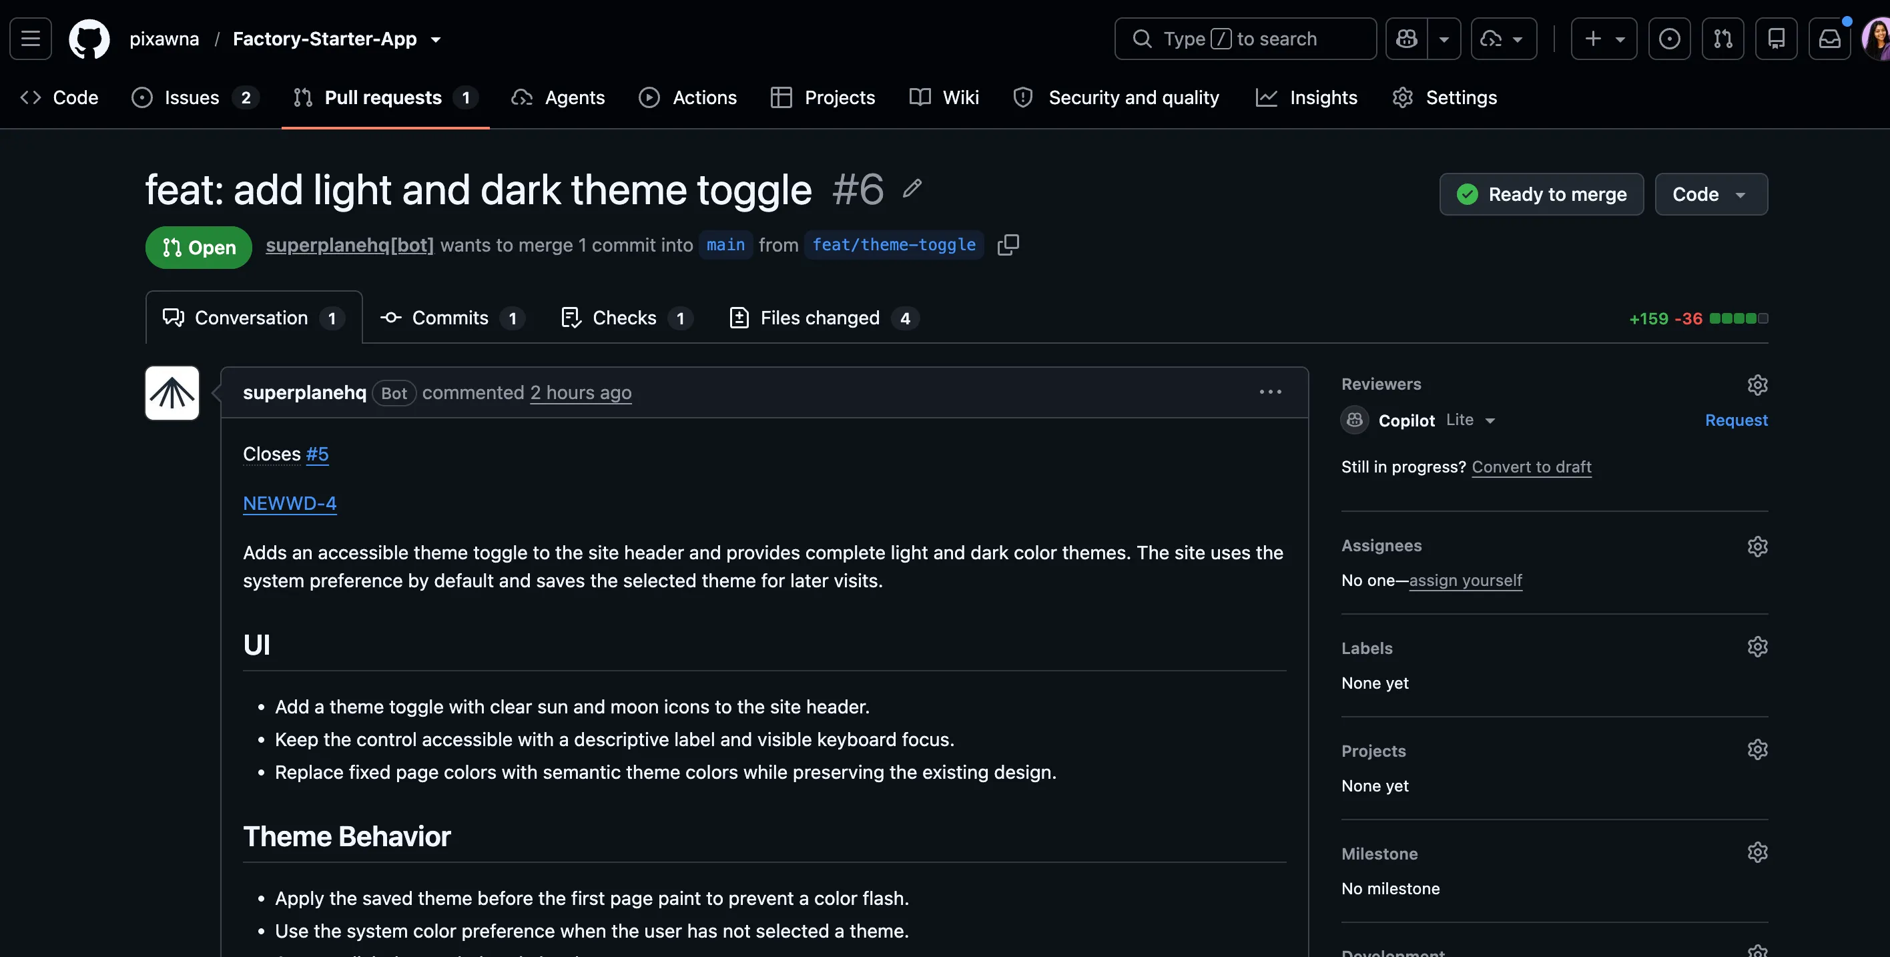Open linked issue #5
Screen dimensions: 1890x957
pos(317,454)
